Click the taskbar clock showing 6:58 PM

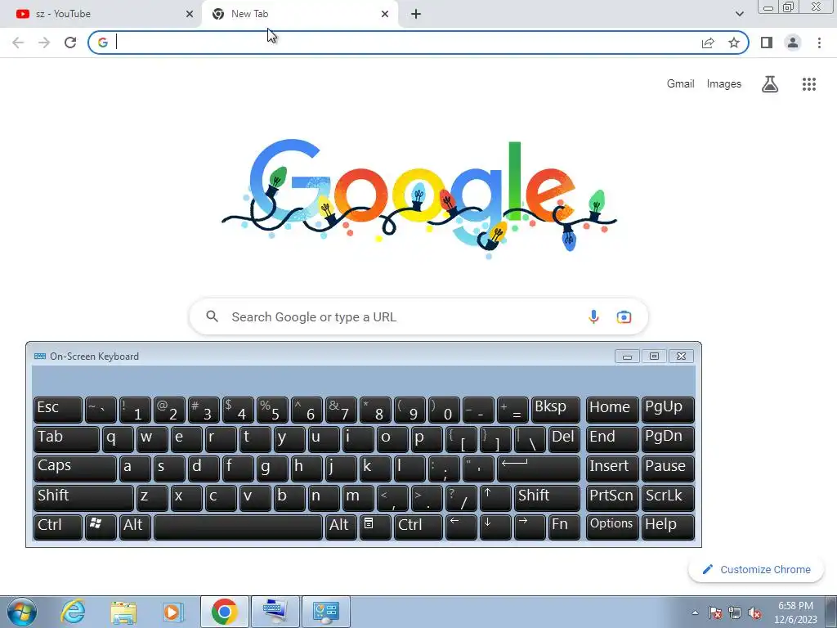[x=795, y=612]
